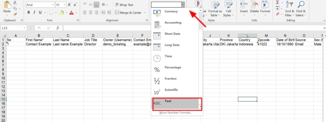Toggle Italic formatting
The image size is (326, 122).
34,13
